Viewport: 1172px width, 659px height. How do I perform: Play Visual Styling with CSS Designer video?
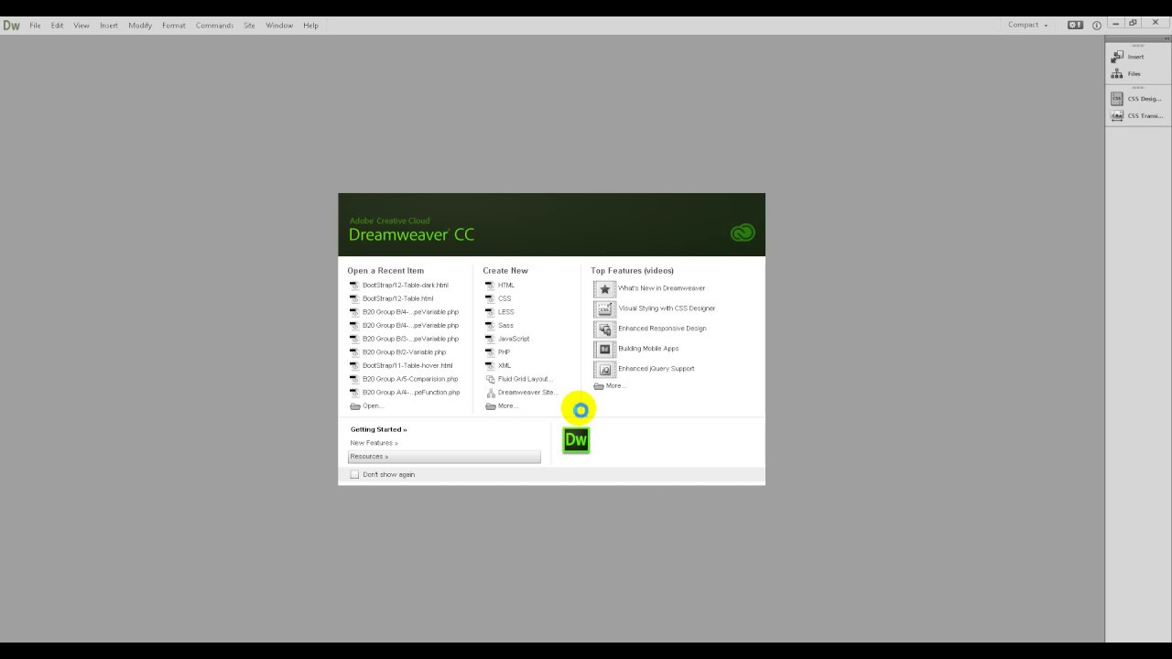click(656, 308)
